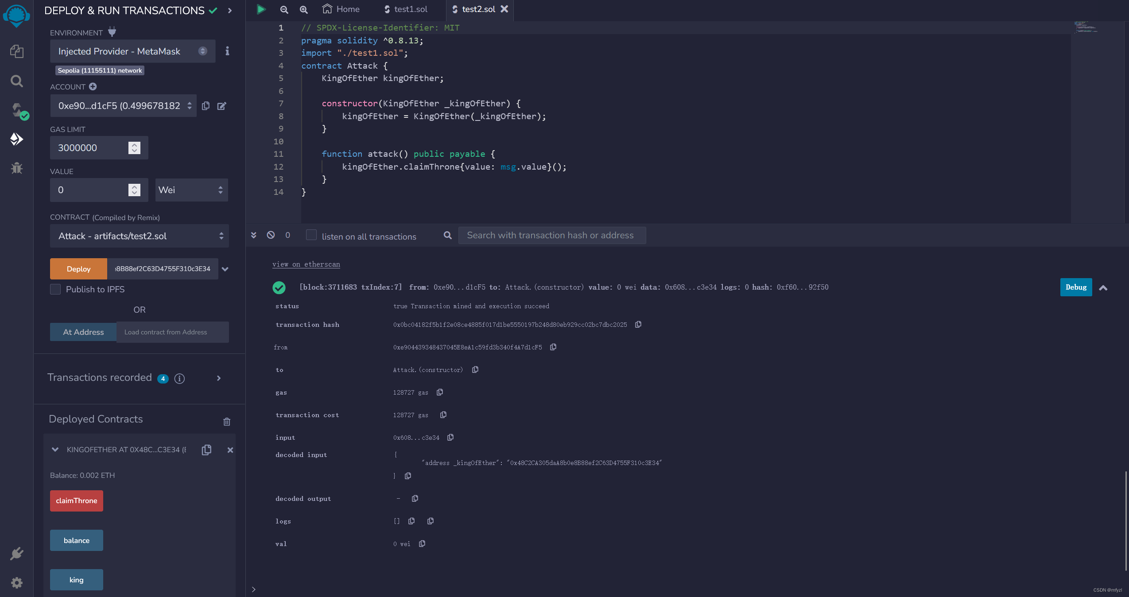Click the orange Deploy button
1129x597 pixels.
pos(78,269)
